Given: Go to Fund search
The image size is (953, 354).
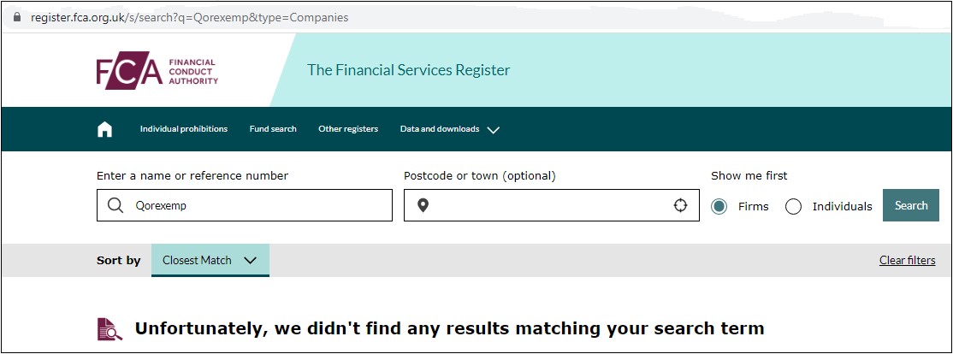Looking at the screenshot, I should point(273,129).
